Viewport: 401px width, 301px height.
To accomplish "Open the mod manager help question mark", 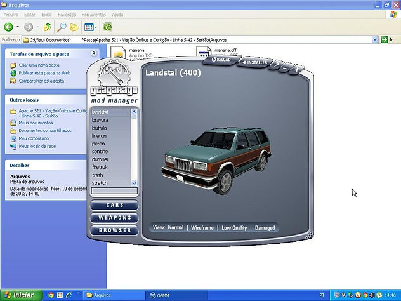I will [x=276, y=65].
